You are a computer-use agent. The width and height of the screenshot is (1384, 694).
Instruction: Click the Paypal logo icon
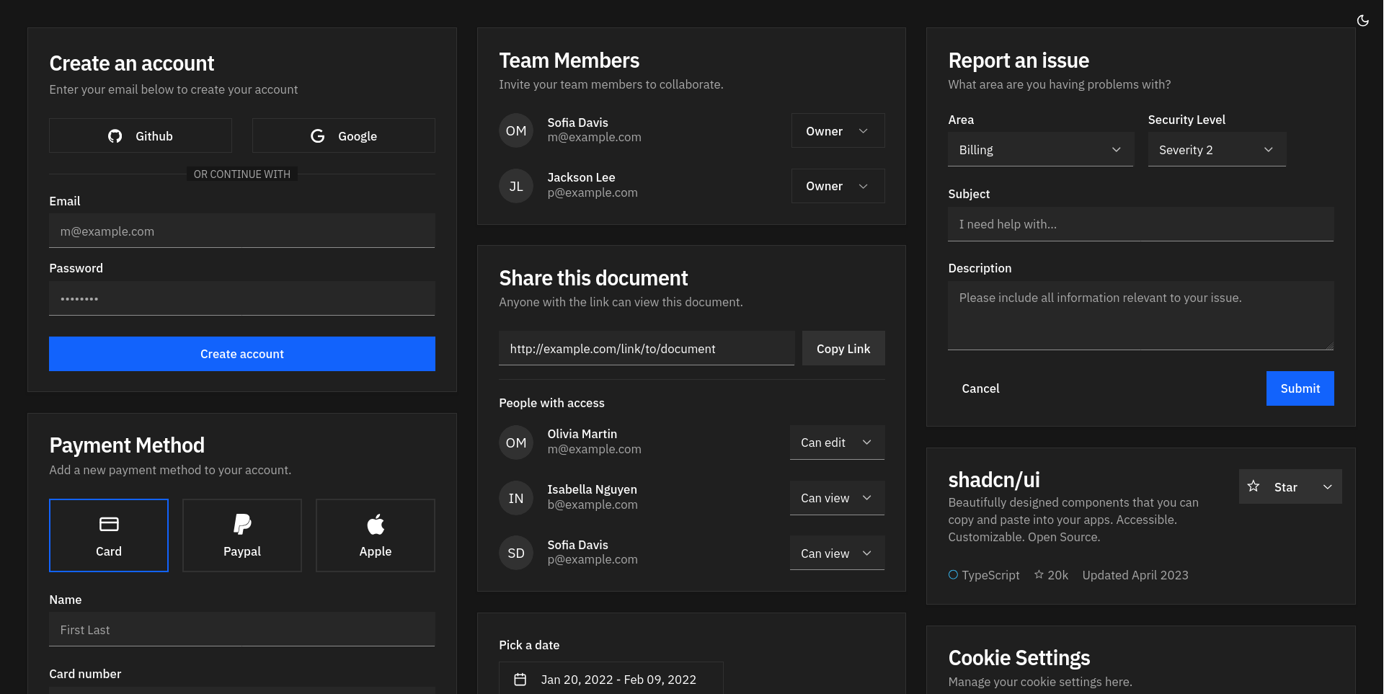click(x=242, y=524)
